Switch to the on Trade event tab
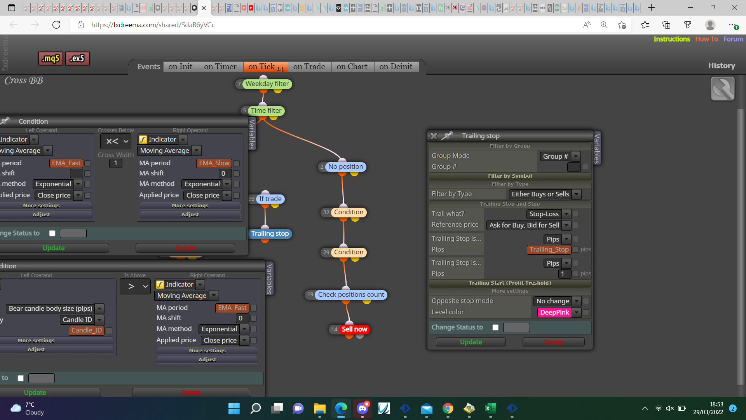Image resolution: width=746 pixels, height=420 pixels. (309, 66)
